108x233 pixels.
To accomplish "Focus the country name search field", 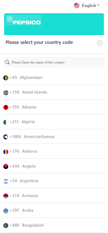I will (54, 62).
